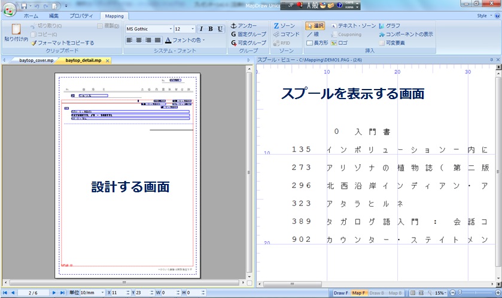Screen dimensions: 502x298
Task: Create a fixed group (固定グループ)
Action: click(x=249, y=34)
